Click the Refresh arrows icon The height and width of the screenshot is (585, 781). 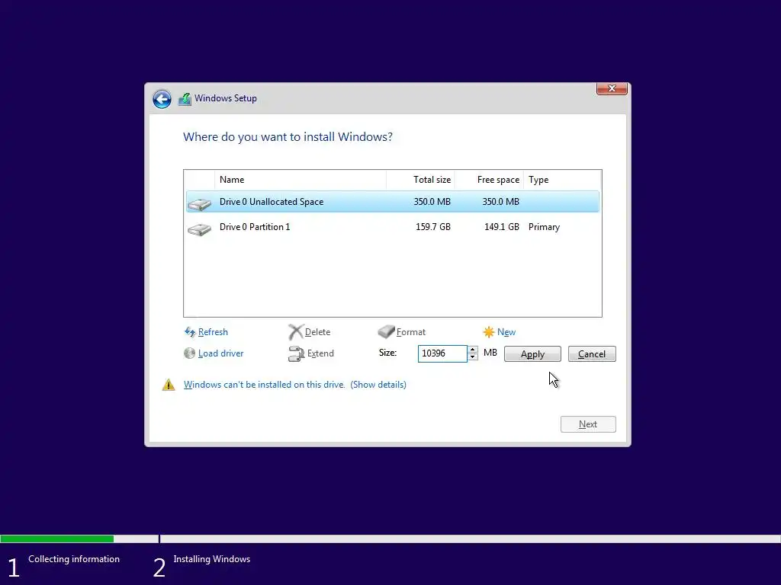[190, 332]
